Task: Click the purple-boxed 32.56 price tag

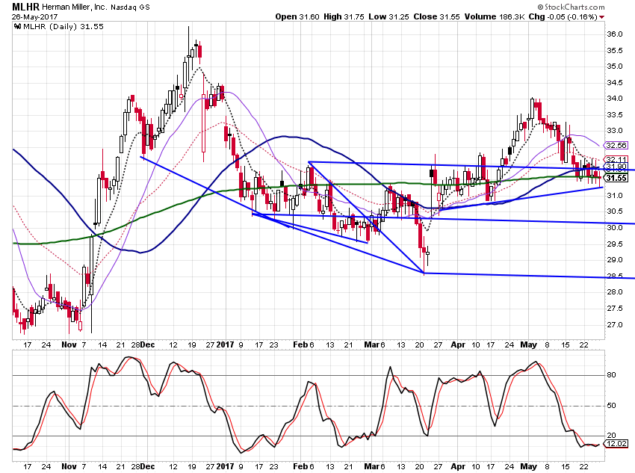Action: pos(616,146)
